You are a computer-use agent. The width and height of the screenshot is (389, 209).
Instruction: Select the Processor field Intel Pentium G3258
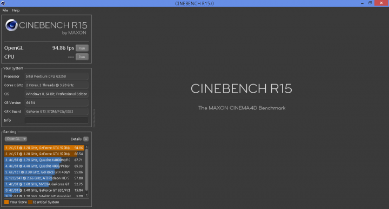tap(56, 76)
